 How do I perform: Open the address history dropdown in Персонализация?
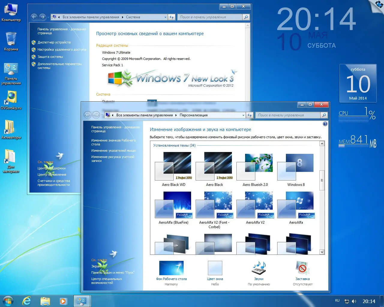243,115
